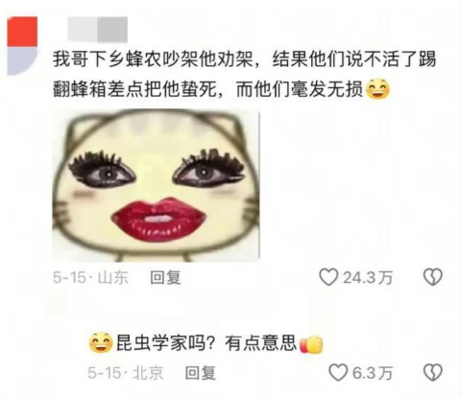
Task: Dislike the 山东 comment via broken heart
Action: click(x=433, y=277)
